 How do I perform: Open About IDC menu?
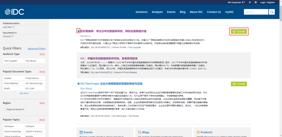coord(196,12)
